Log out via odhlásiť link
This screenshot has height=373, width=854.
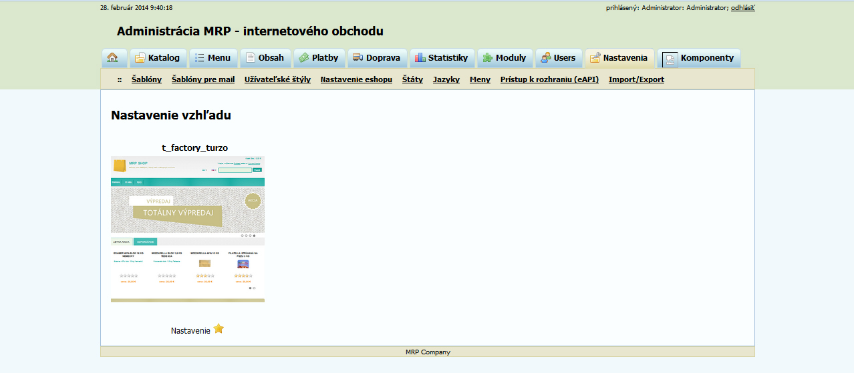[x=743, y=8]
